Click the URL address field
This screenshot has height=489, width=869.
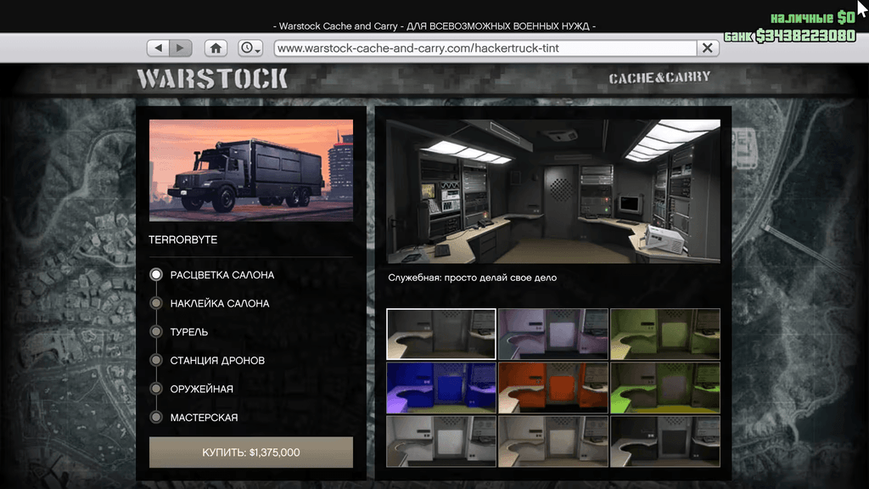tap(485, 48)
